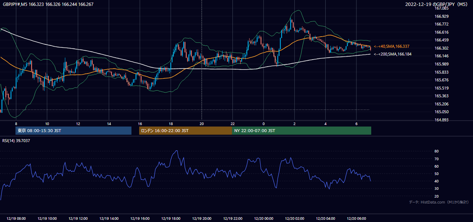Click the white 200 SMA 166.184 label
This screenshot has height=222, width=473.
tap(393, 54)
